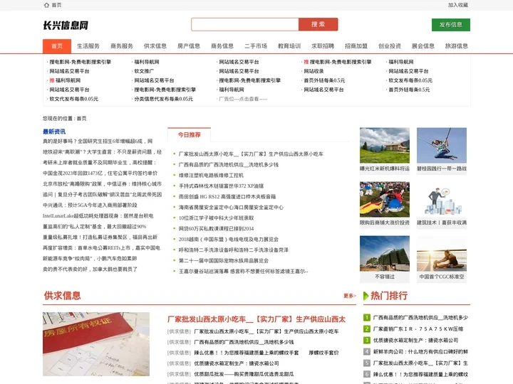The width and height of the screenshot is (513, 384).
Task: Click the 热门排行 arrow icon
Action: (366, 296)
